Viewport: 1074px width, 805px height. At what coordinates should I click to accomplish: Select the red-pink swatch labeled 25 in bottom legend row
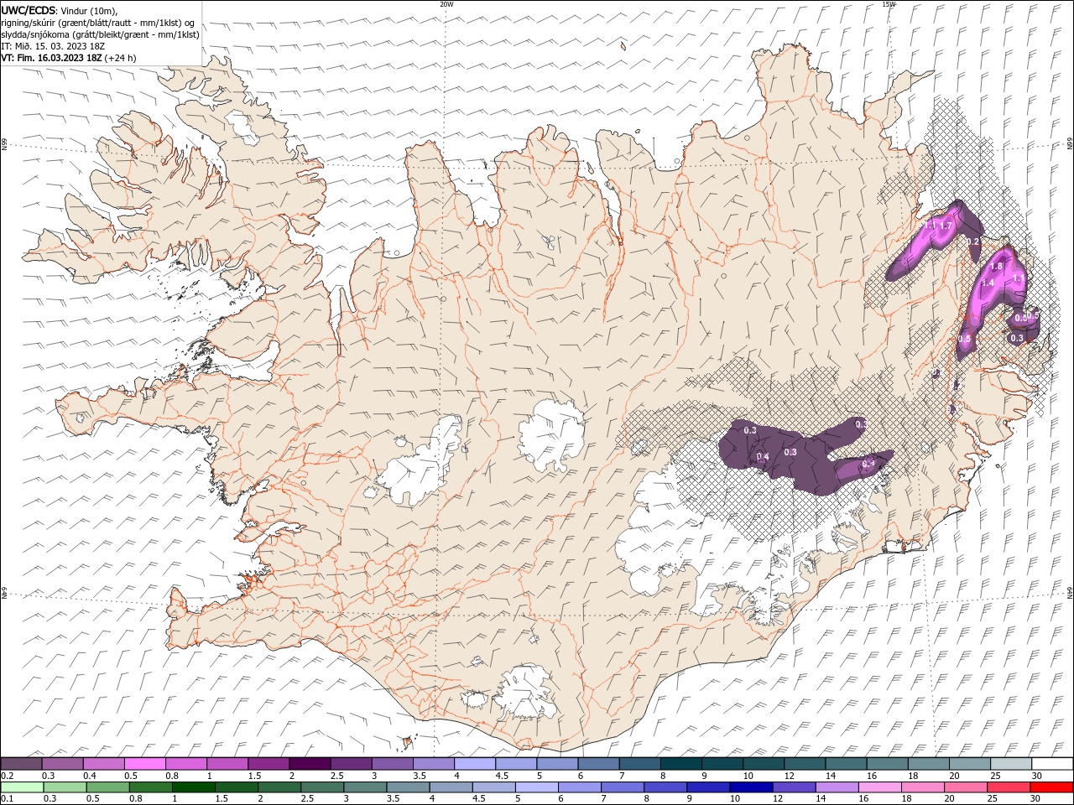[x=1008, y=787]
